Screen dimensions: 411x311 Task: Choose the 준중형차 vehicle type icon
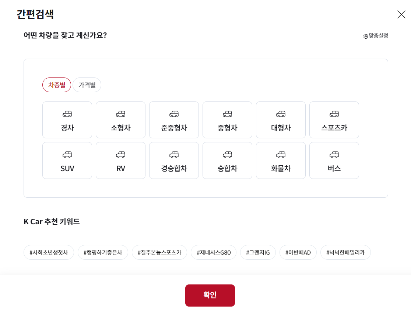[174, 120]
